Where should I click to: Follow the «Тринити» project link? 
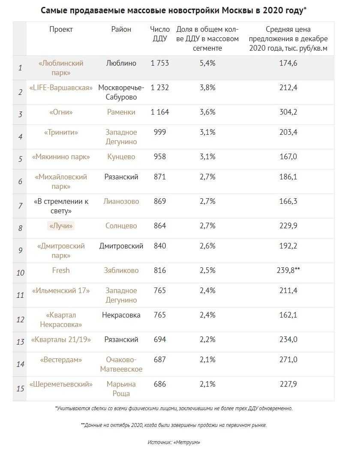pyautogui.click(x=61, y=132)
